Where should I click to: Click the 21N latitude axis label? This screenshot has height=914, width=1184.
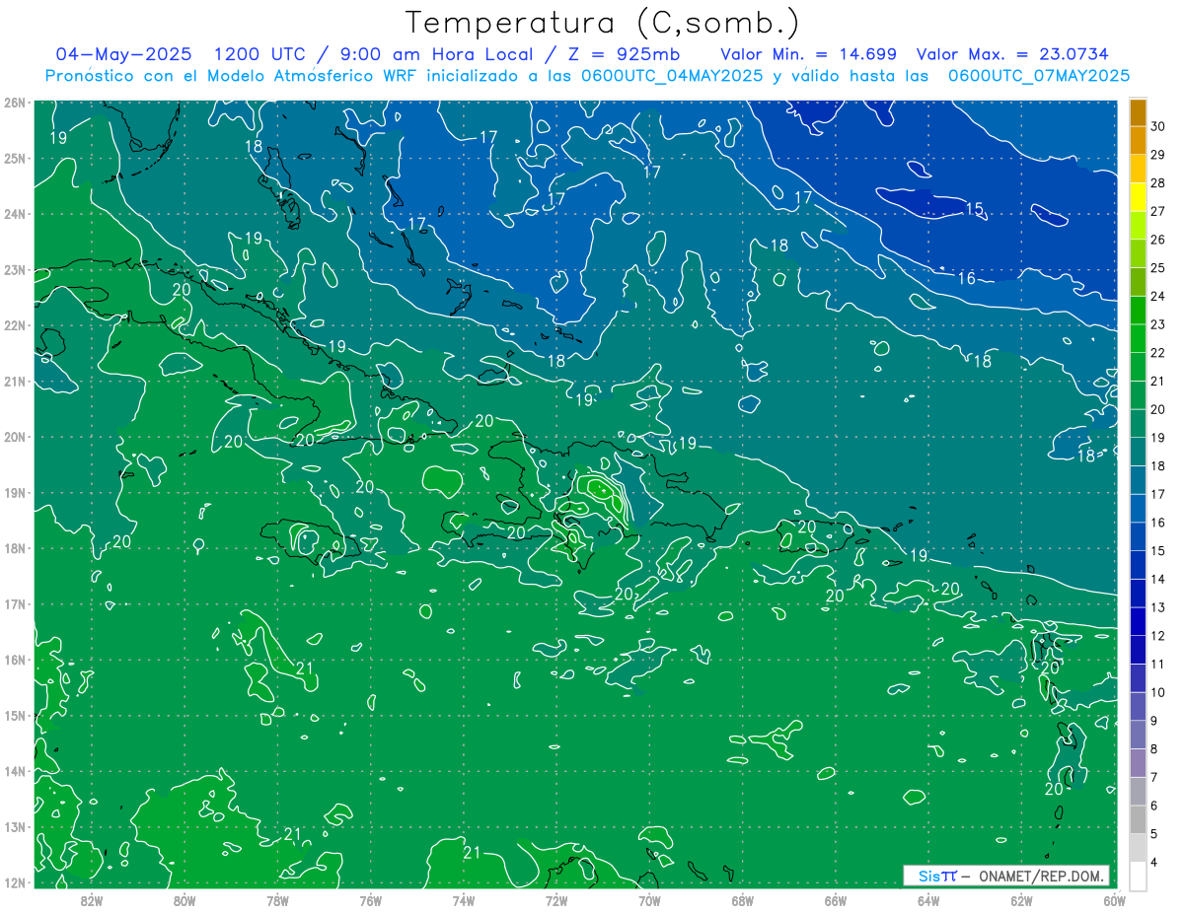pos(14,382)
